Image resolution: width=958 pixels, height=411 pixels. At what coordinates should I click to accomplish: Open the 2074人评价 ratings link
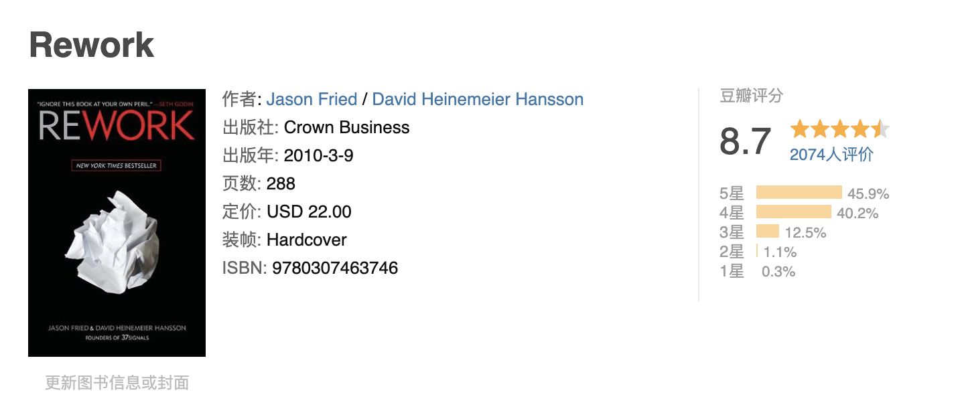click(831, 155)
